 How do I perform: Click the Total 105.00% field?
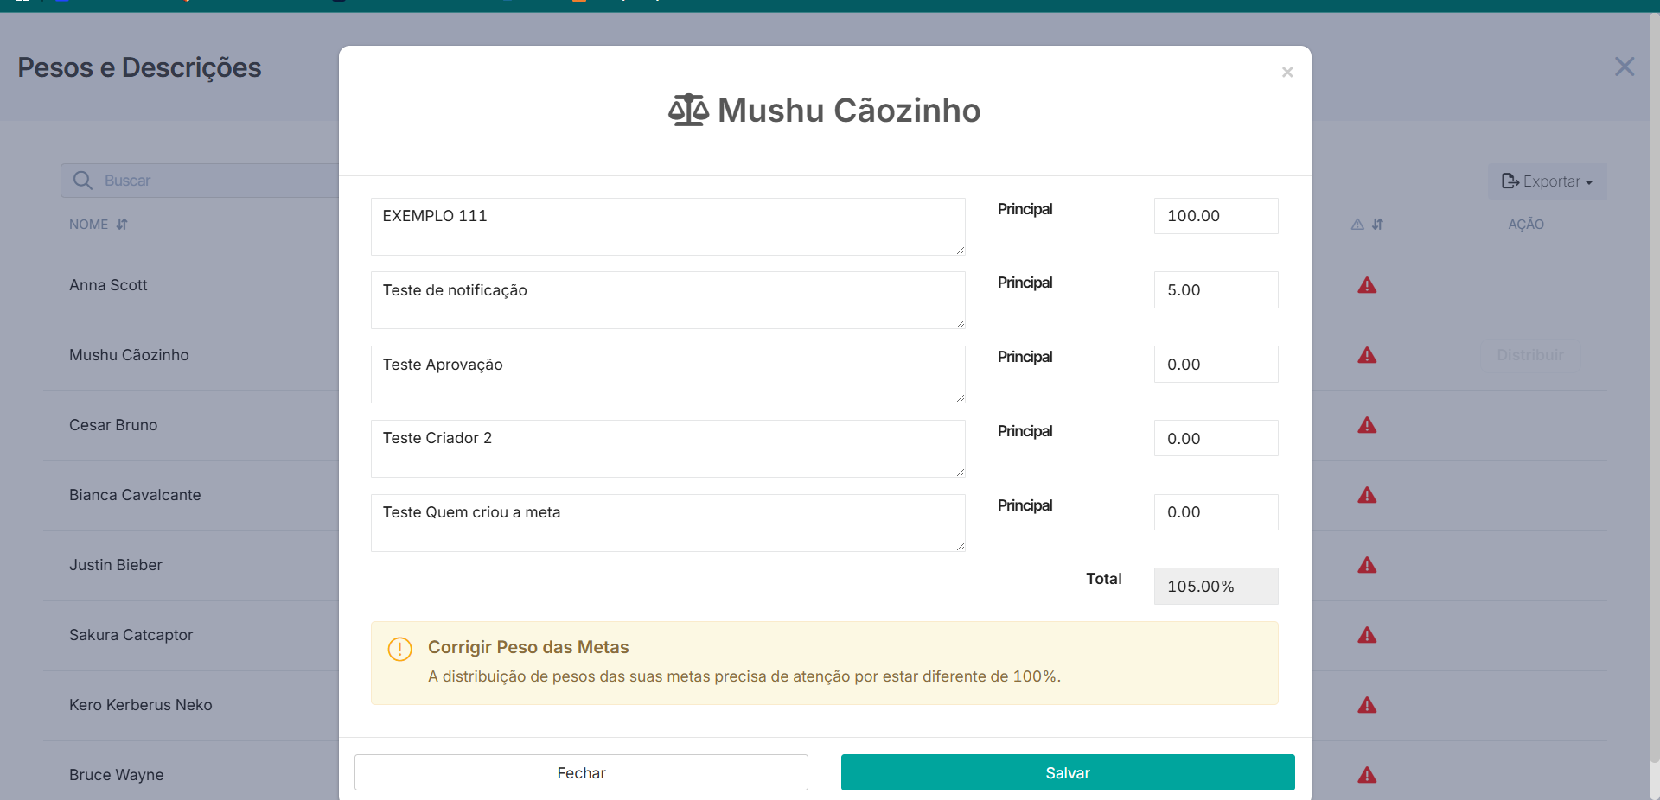[1216, 587]
